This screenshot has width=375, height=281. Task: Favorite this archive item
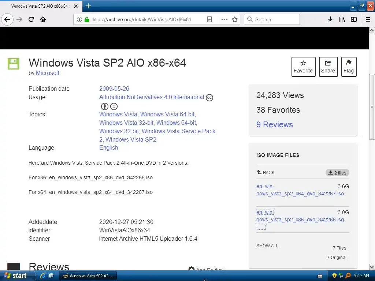tap(303, 67)
